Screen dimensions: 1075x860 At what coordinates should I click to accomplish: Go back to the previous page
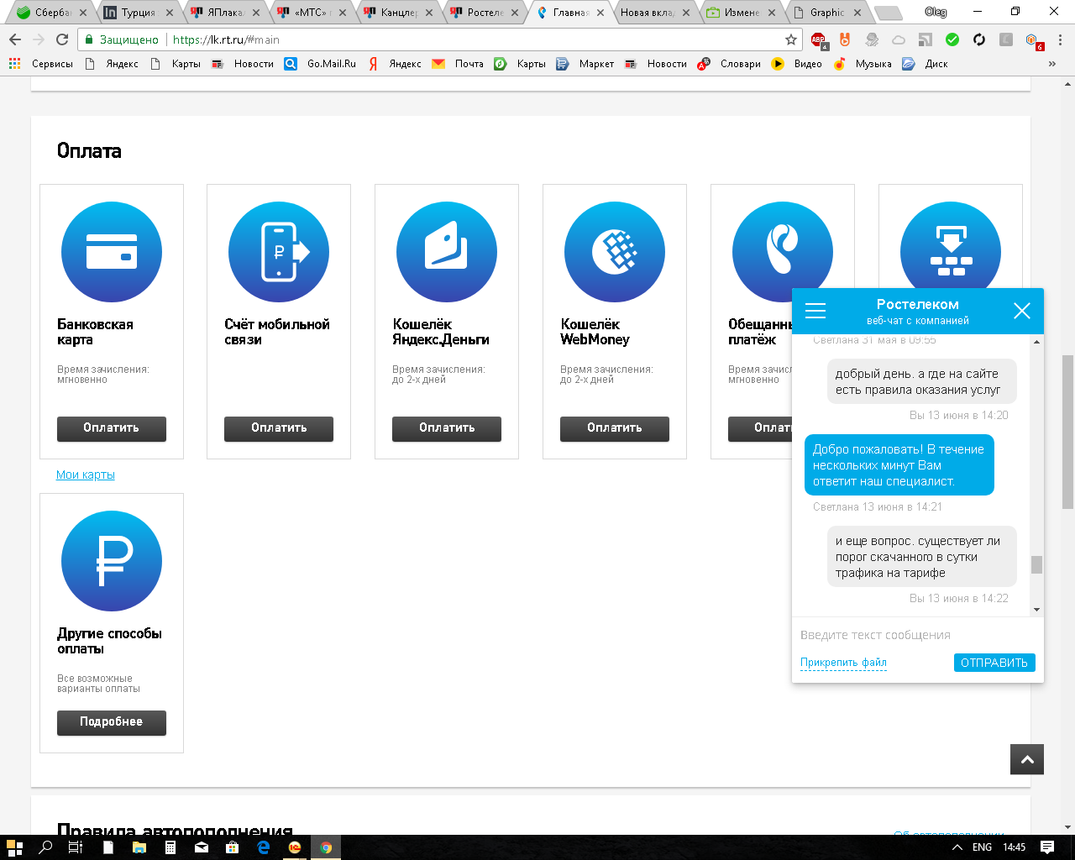click(x=15, y=39)
